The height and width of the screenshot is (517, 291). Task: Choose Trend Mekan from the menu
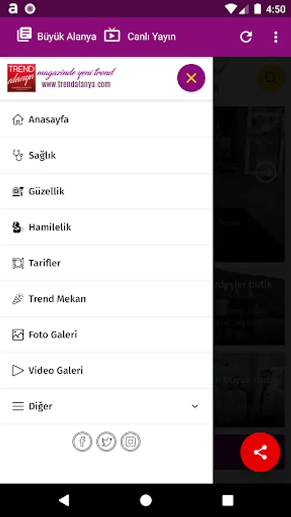pyautogui.click(x=106, y=299)
